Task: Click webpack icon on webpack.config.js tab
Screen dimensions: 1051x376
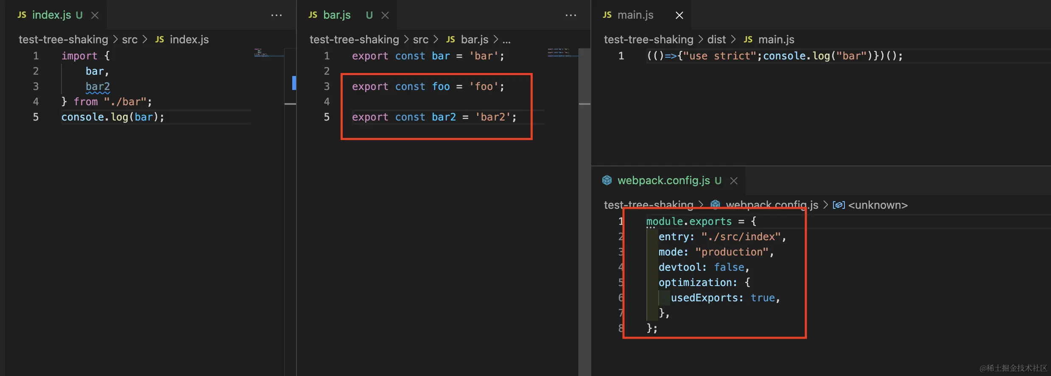Action: 607,180
